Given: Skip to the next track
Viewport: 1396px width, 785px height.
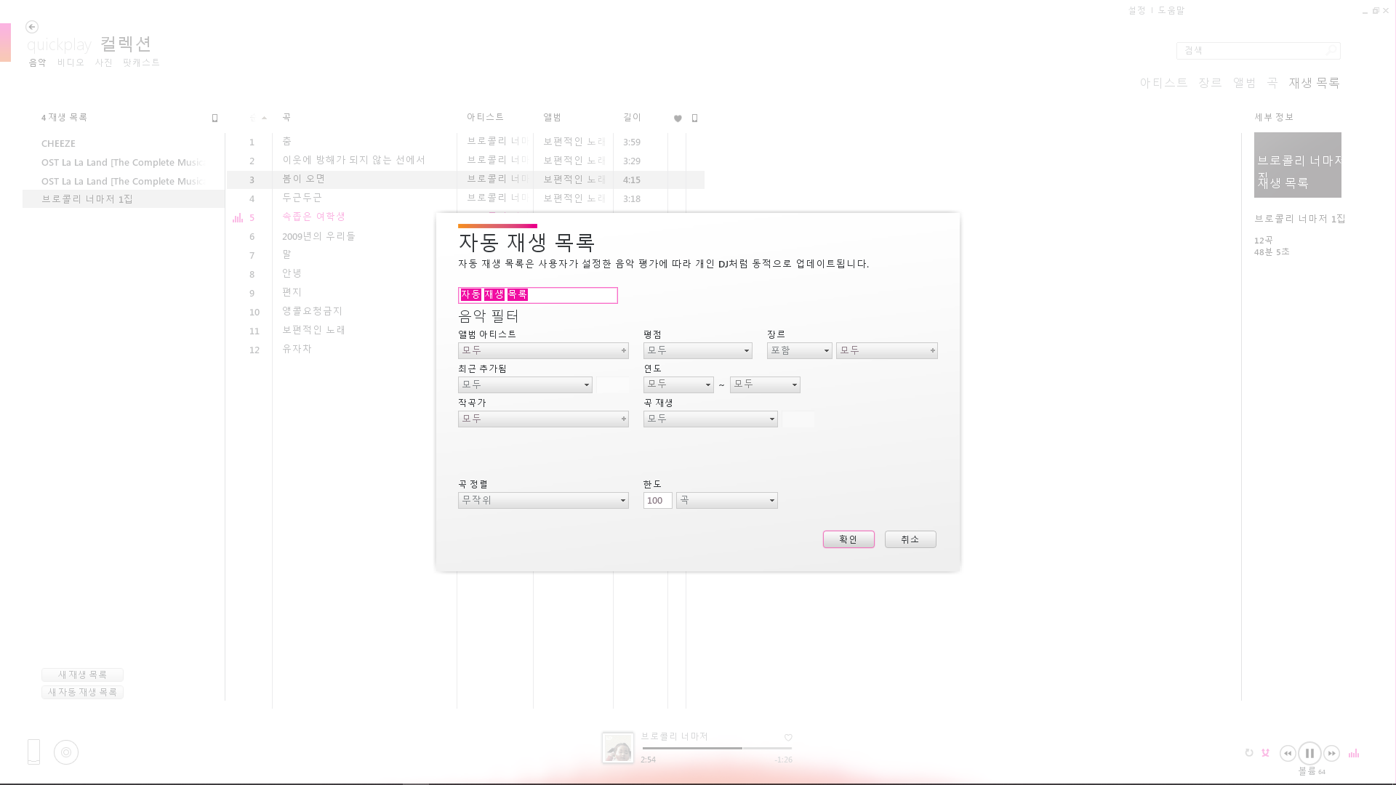Looking at the screenshot, I should click(1331, 754).
